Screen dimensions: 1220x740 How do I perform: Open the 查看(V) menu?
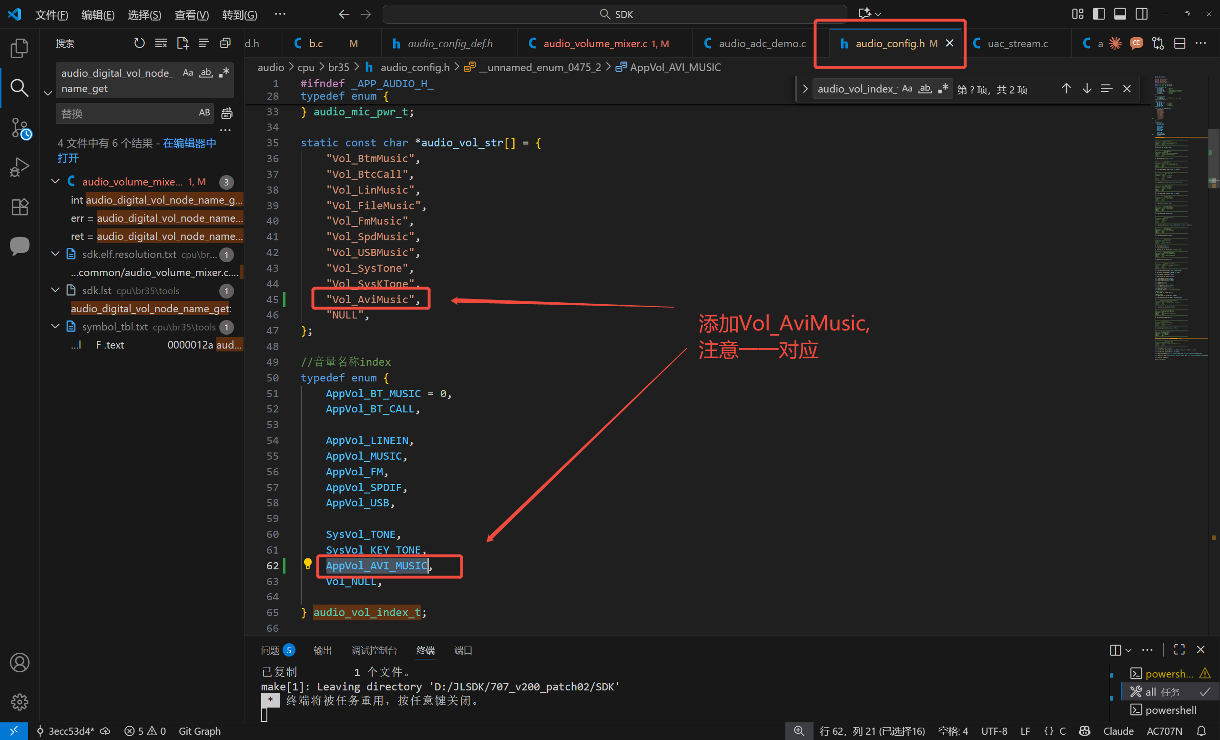(x=192, y=14)
